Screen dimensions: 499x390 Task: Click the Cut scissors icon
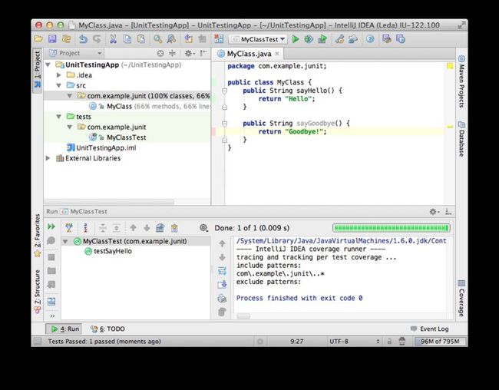(113, 39)
